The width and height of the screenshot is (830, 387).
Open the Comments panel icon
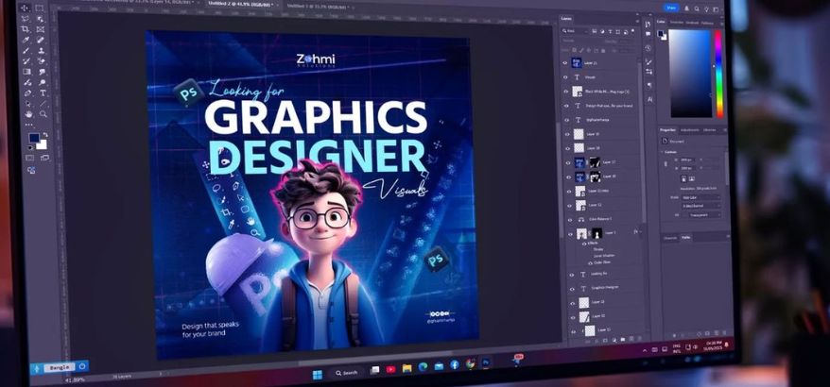click(648, 34)
